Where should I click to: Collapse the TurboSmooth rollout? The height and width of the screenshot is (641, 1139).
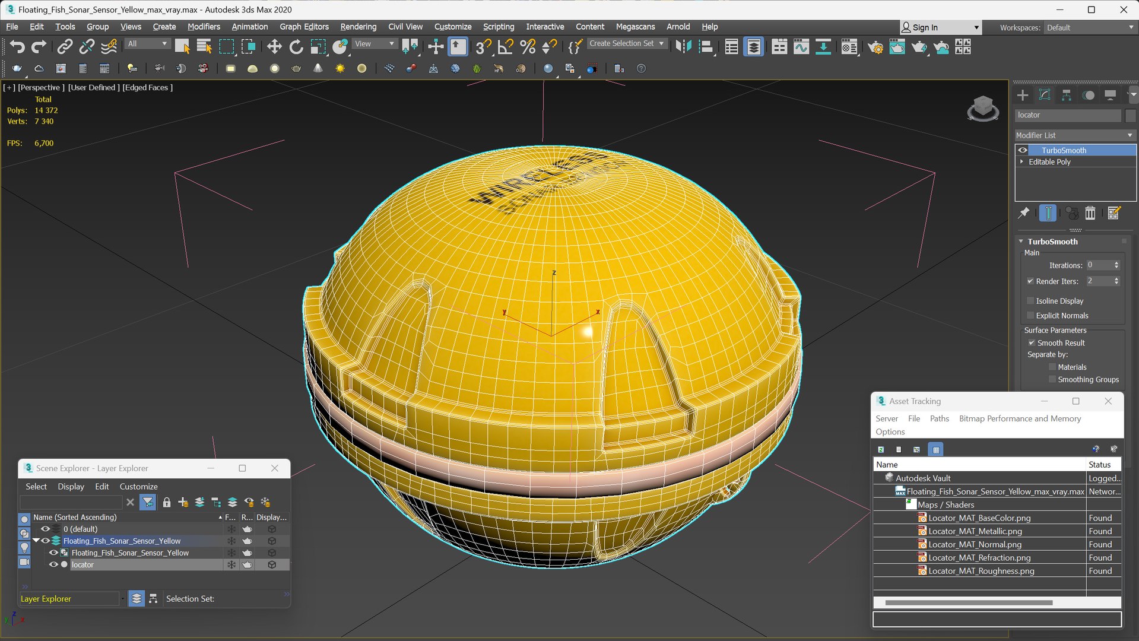(x=1021, y=242)
